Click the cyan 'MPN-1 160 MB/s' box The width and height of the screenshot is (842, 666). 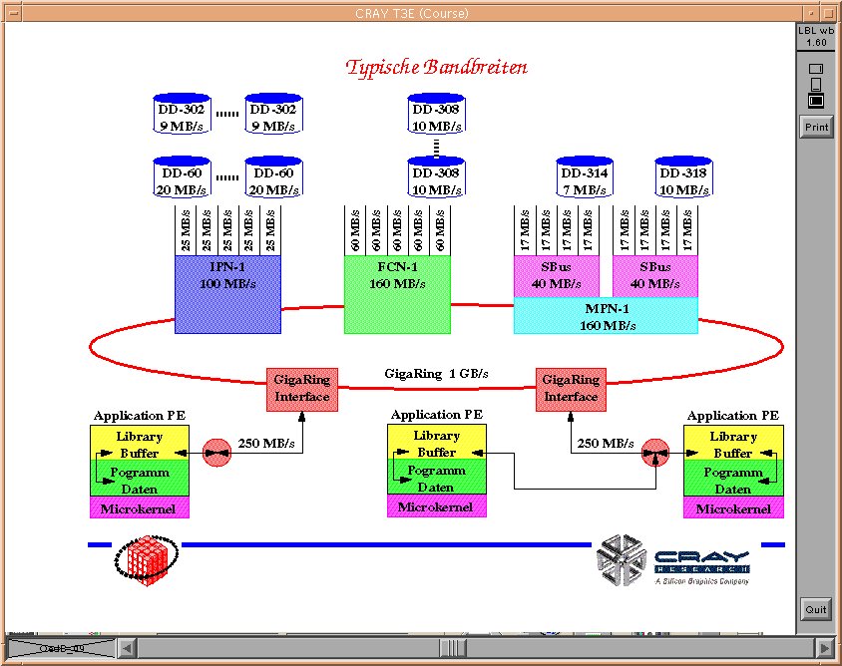(607, 316)
